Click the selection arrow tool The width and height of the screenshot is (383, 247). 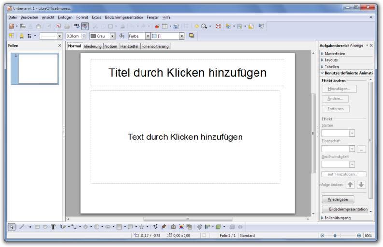coord(13,226)
